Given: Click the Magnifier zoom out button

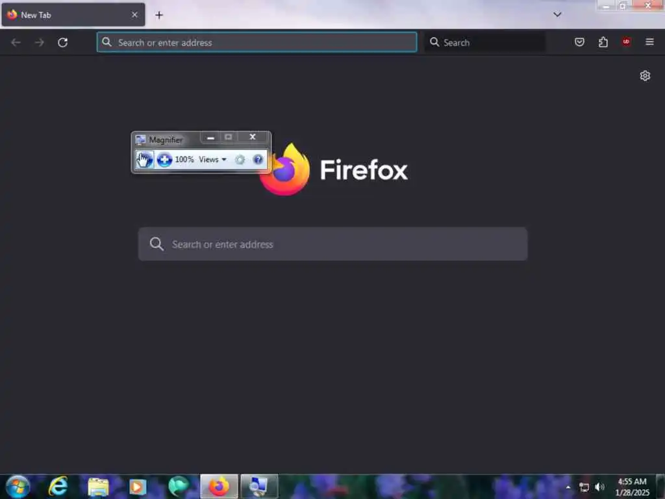Looking at the screenshot, I should [144, 160].
